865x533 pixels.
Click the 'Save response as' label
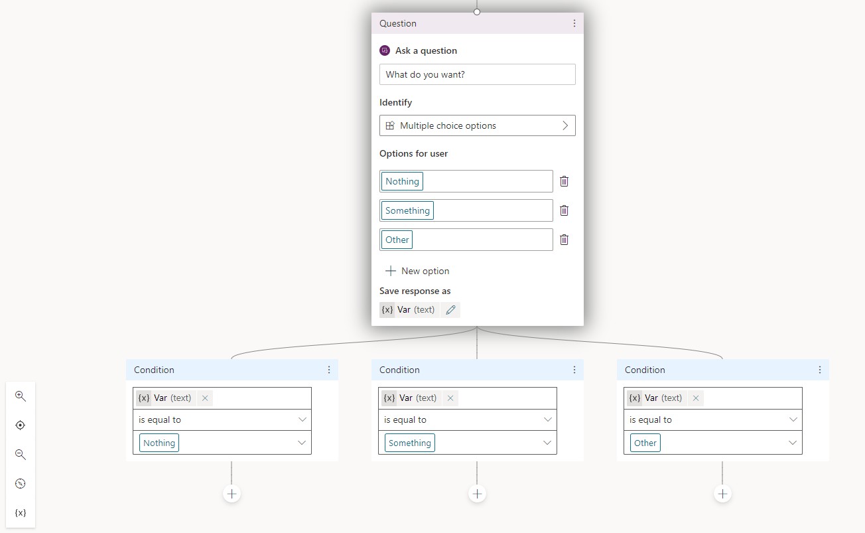coord(415,291)
